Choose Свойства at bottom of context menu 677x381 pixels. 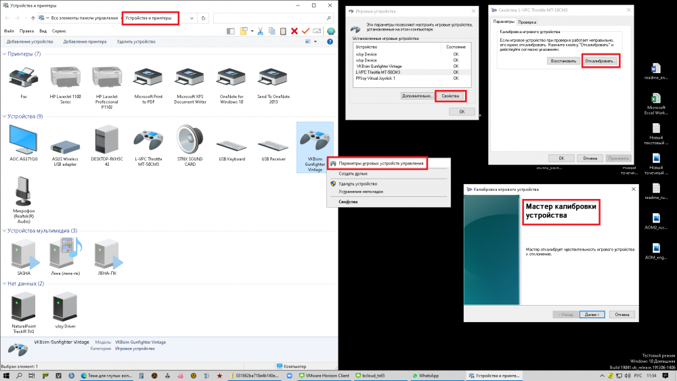[348, 202]
